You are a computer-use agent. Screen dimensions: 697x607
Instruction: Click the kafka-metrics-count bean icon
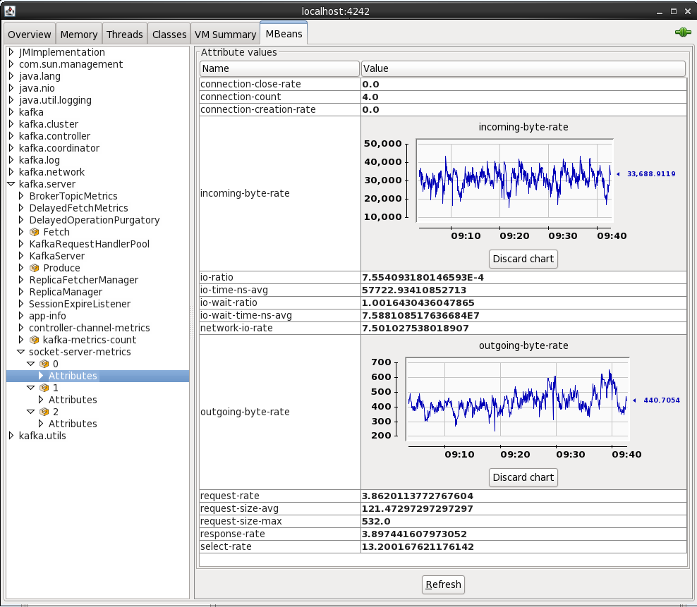pos(34,340)
